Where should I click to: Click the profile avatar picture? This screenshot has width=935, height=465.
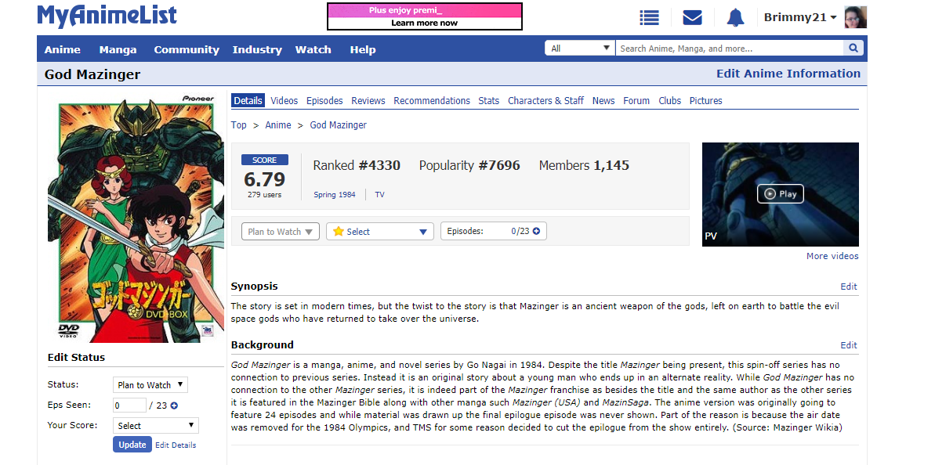856,17
